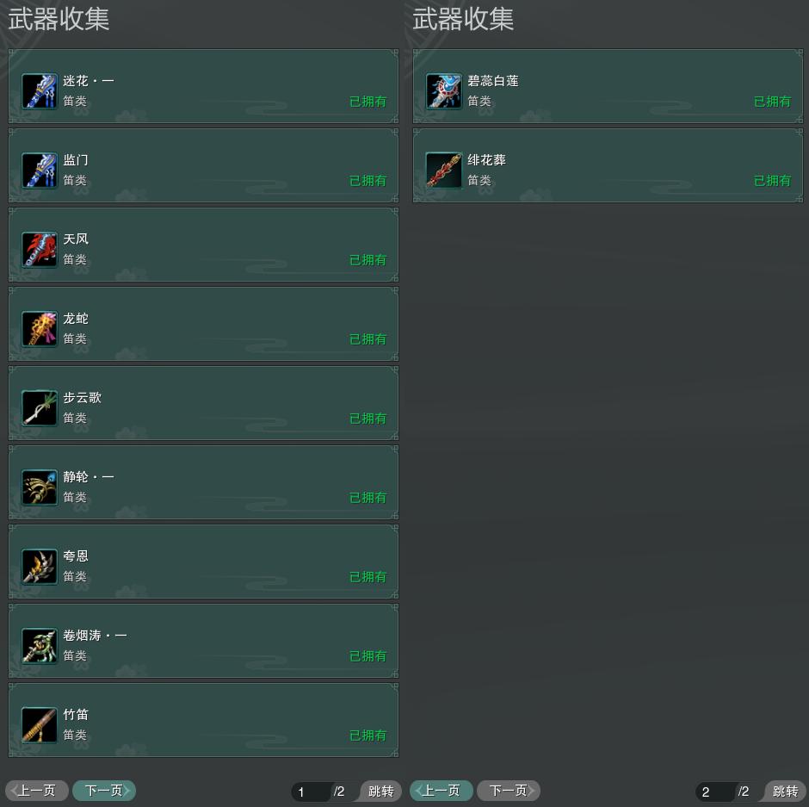Go to next page in left panel
809x807 pixels.
click(x=104, y=791)
